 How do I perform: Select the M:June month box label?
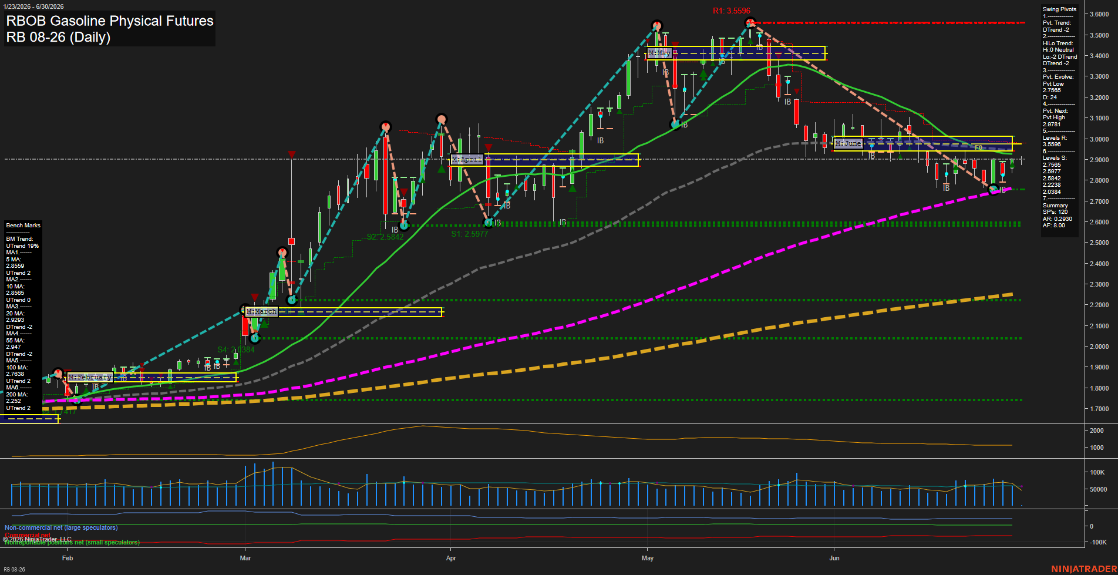pos(848,143)
